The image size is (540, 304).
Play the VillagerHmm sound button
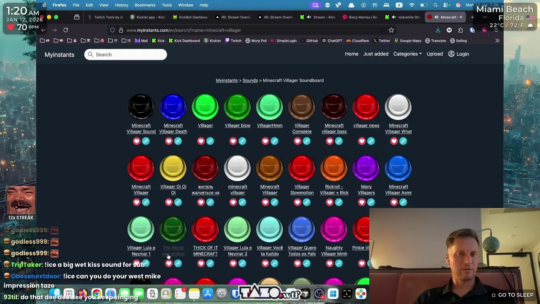pyautogui.click(x=270, y=107)
